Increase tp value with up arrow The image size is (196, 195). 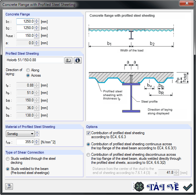36,84
